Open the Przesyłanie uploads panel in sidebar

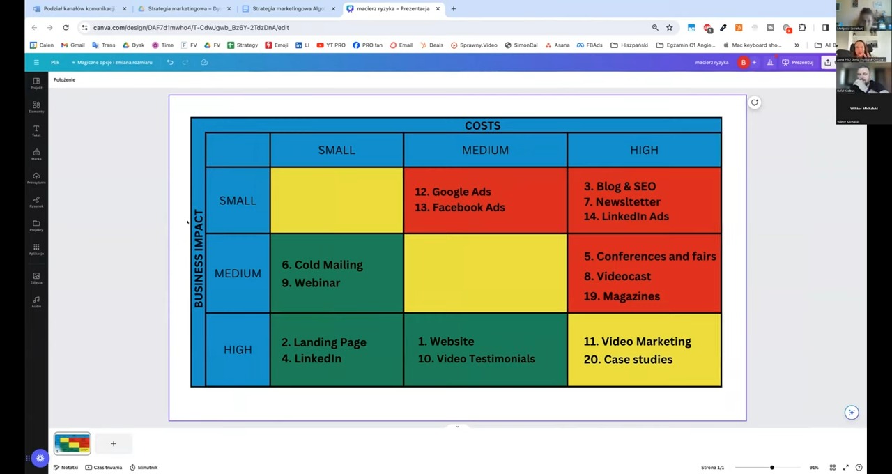click(x=36, y=178)
